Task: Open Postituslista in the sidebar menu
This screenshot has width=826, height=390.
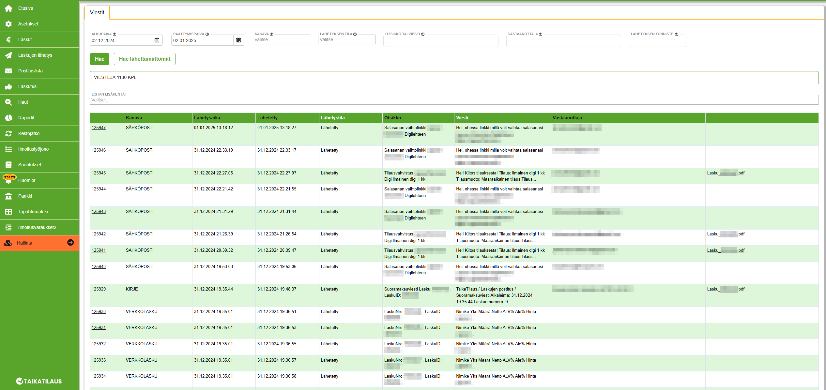Action: point(39,71)
